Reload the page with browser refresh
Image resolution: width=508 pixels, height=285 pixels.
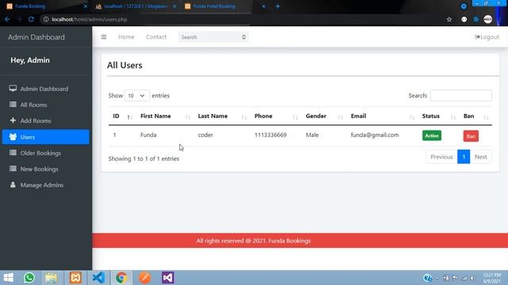click(31, 19)
